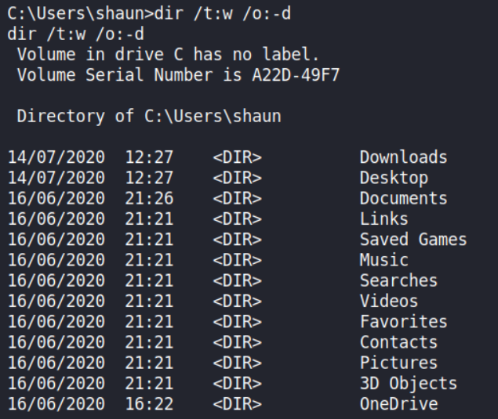This screenshot has width=498, height=419.
Task: Click the Desktop directory entry
Action: [x=394, y=178]
